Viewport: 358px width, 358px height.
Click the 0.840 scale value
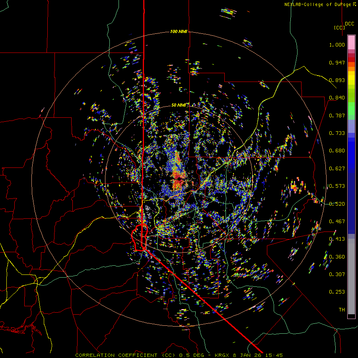tap(337, 98)
